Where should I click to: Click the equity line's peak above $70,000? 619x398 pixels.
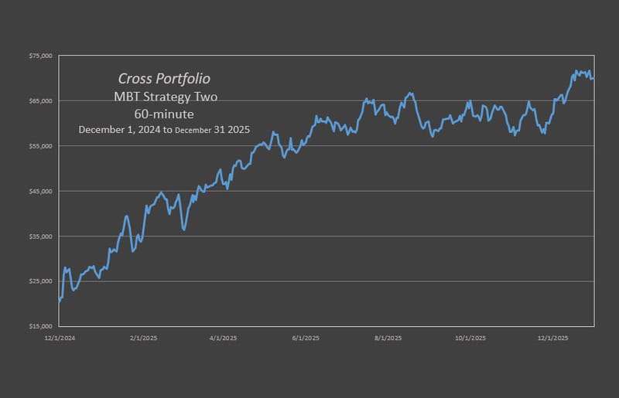tap(576, 71)
